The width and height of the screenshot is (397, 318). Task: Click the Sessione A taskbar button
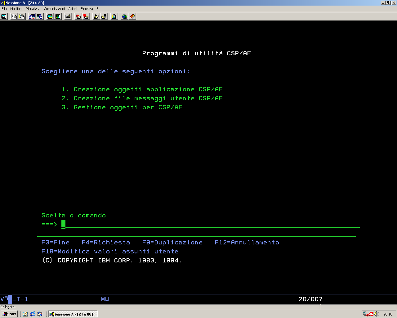tap(73, 314)
